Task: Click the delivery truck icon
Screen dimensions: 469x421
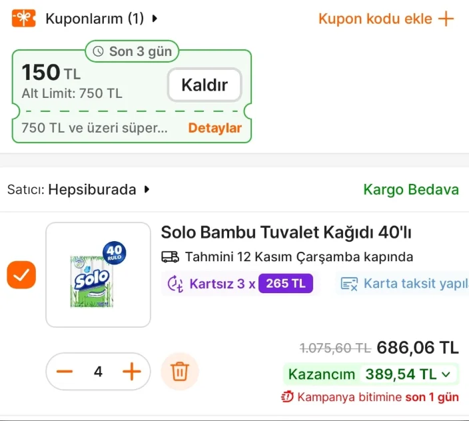Action: pyautogui.click(x=170, y=257)
